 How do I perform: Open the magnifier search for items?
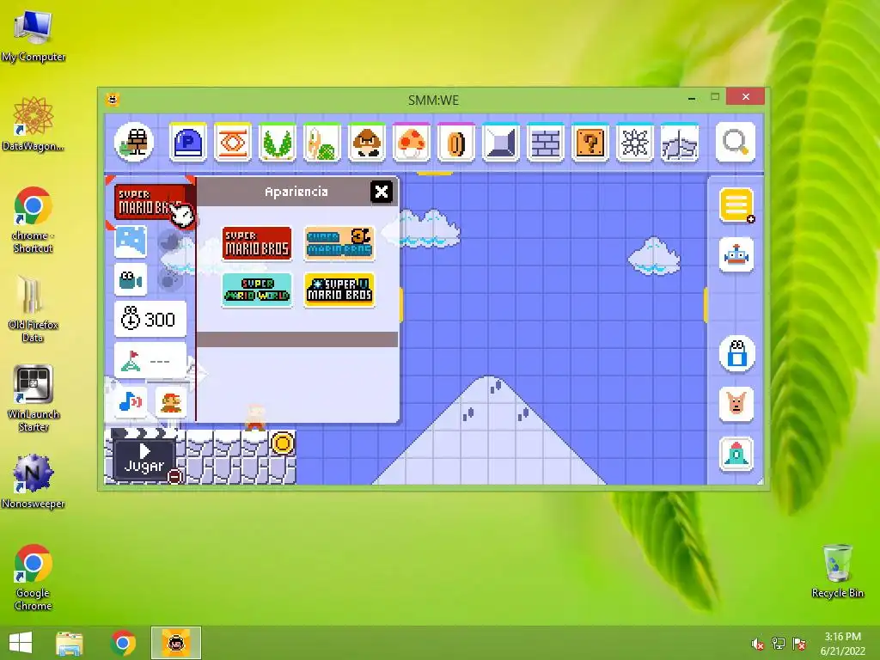coord(736,143)
